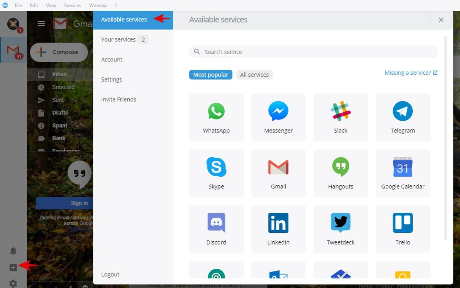
Task: Open the Snoozed folder in Gmail
Action: coord(63,87)
